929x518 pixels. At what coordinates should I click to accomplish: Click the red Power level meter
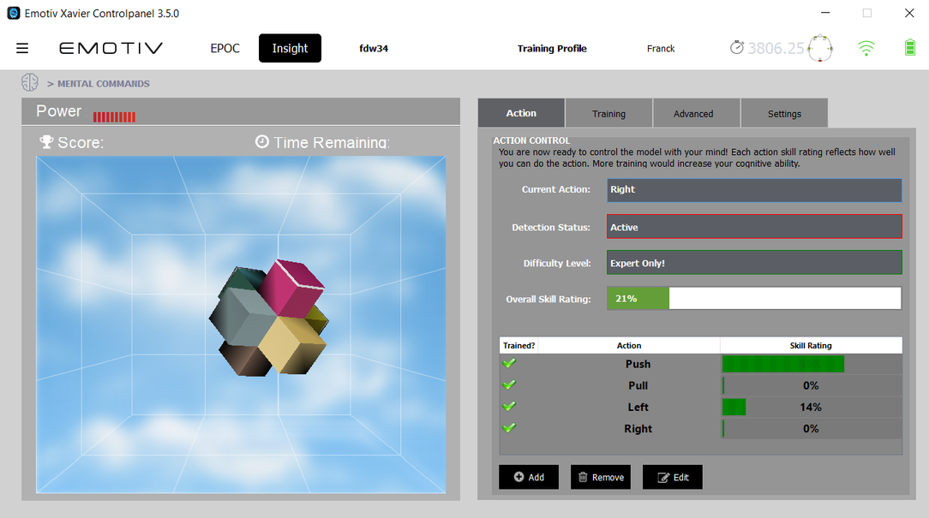tap(114, 116)
